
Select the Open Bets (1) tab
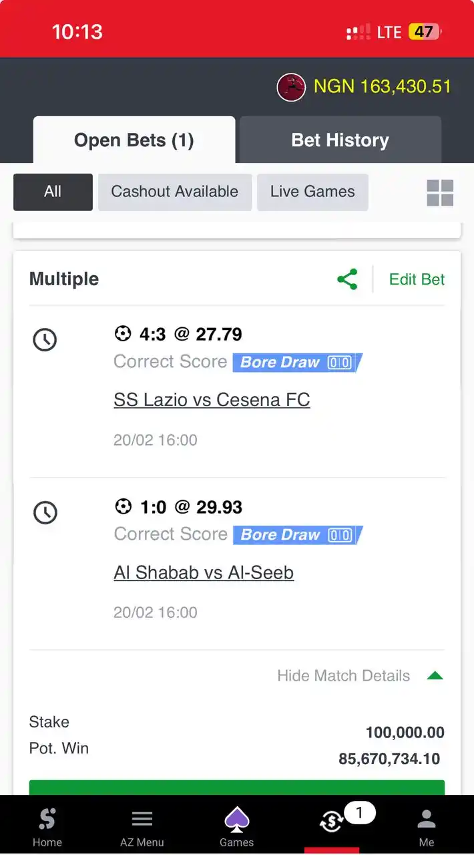[x=134, y=140]
